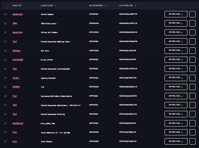Viewport: 199px width, 148px height.
Task: Click download arrow icon for Police Job Creator
Action: (x=182, y=32)
